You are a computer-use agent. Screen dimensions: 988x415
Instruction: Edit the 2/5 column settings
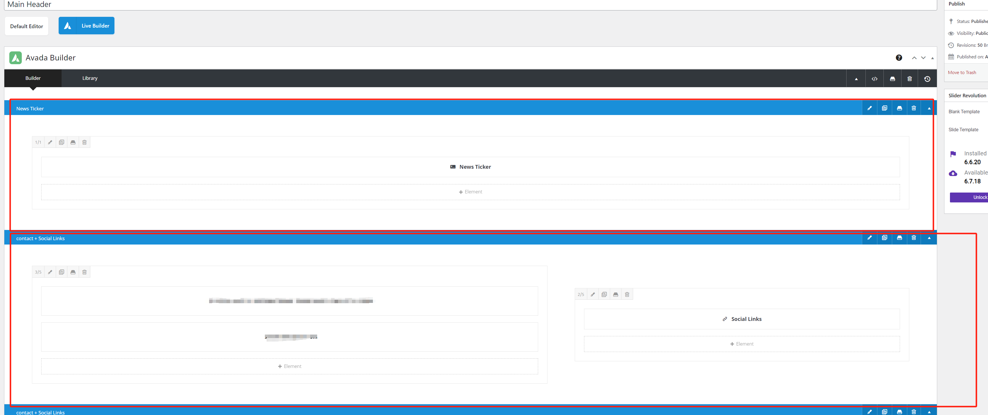pos(592,294)
